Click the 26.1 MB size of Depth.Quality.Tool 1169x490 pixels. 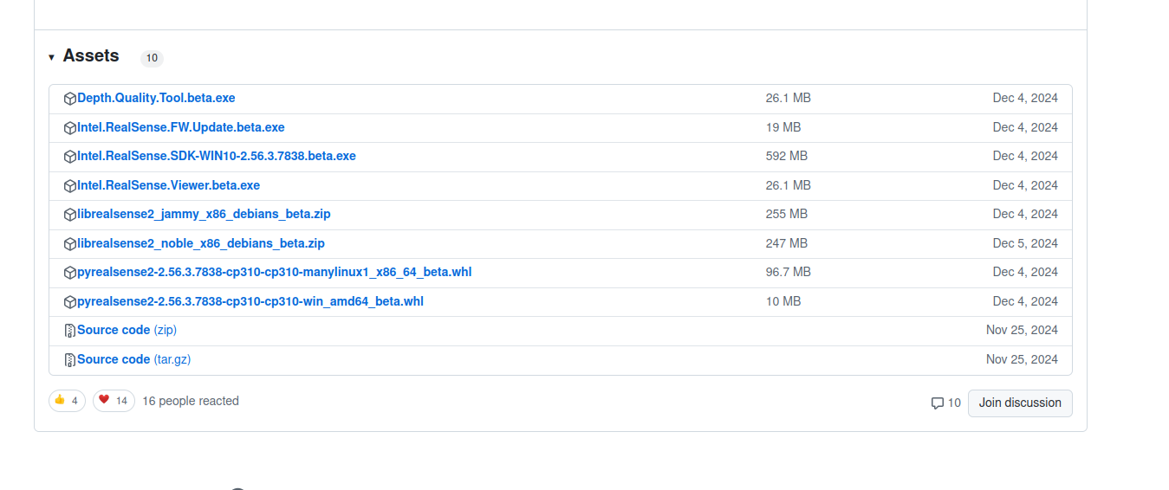tap(789, 98)
